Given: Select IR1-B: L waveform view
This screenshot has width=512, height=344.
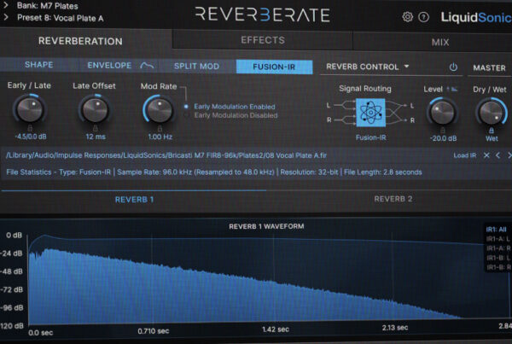Looking at the screenshot, I should pyautogui.click(x=498, y=258).
